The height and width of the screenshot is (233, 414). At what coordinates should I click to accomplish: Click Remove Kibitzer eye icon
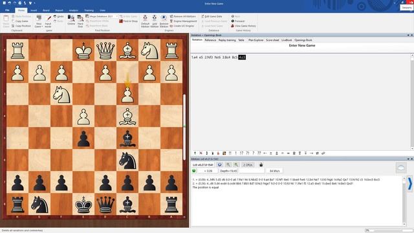(x=164, y=18)
